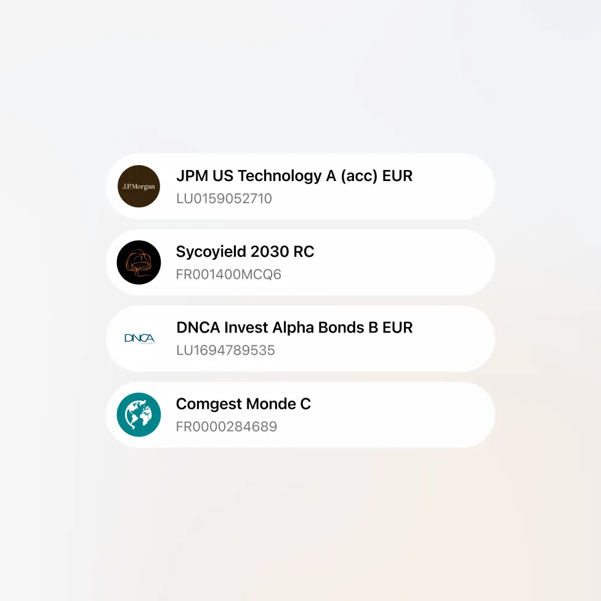Select the Sycoyield card's empty right area

[x=406, y=262]
